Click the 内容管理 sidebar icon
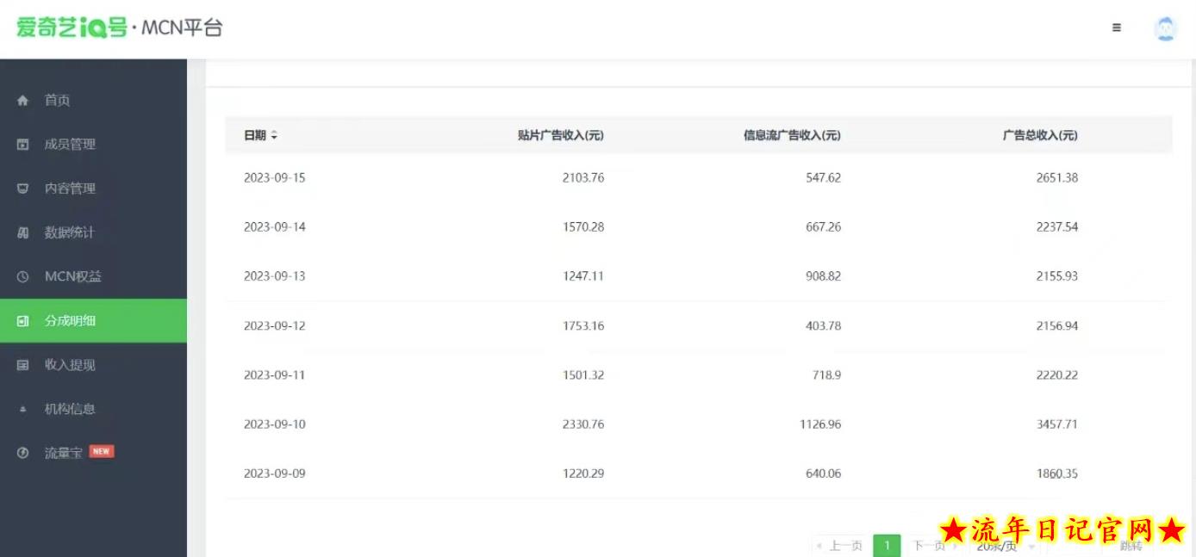Viewport: 1196px width, 557px height. [x=23, y=189]
